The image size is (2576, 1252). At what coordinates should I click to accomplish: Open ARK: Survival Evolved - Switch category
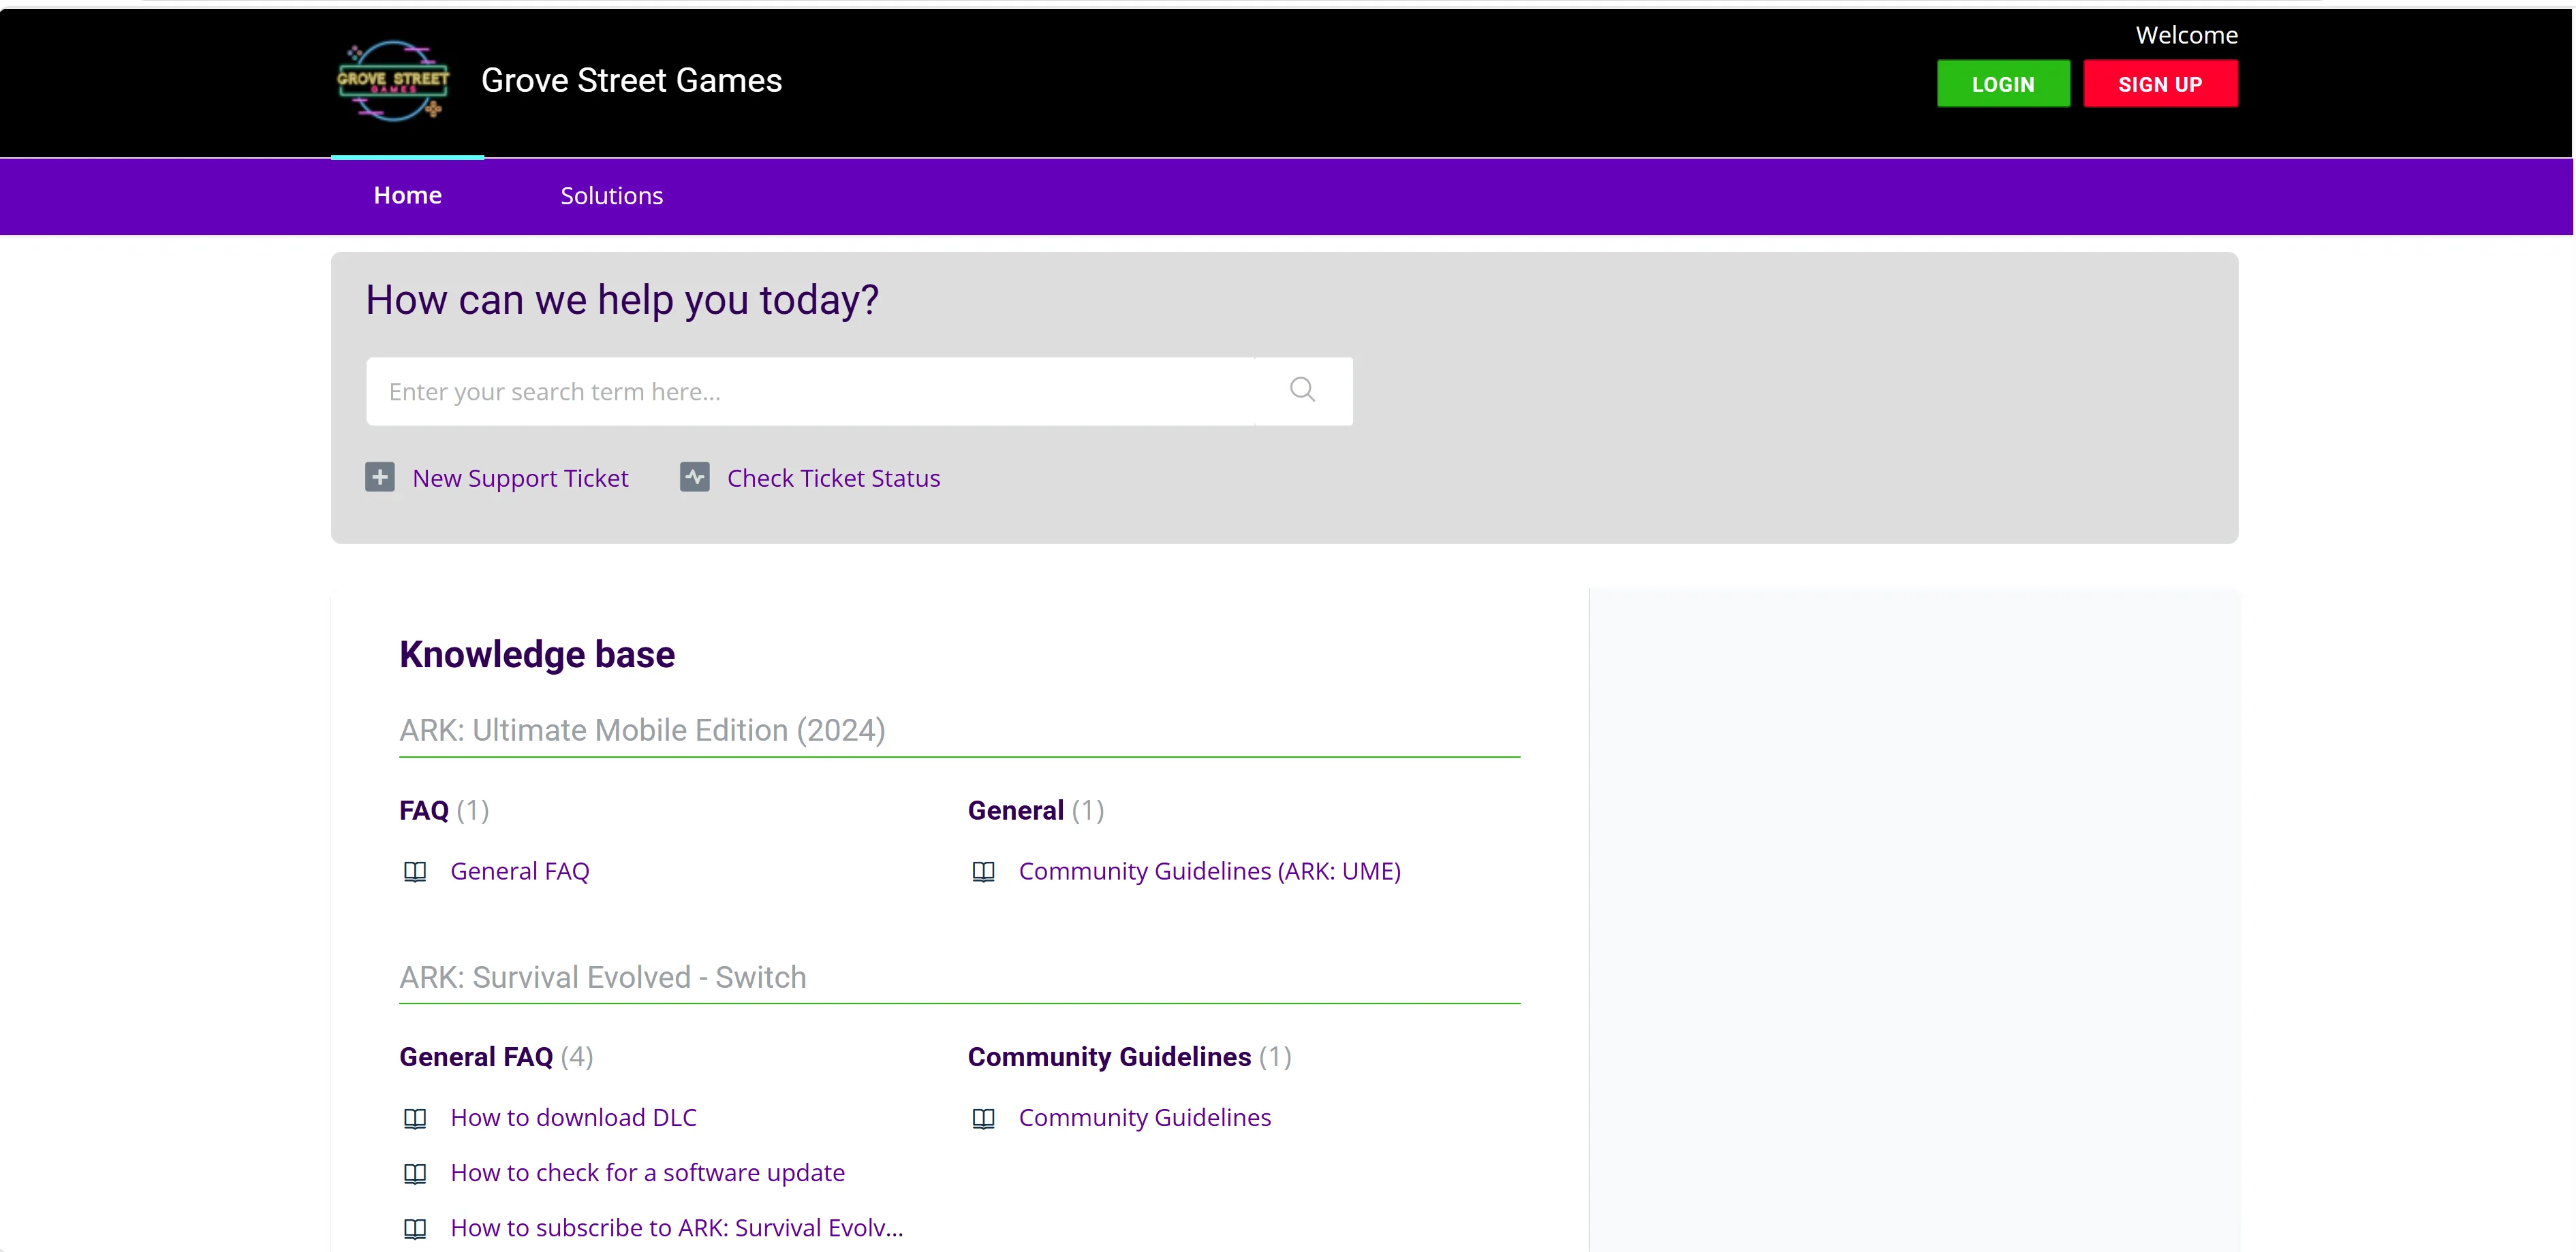point(603,977)
